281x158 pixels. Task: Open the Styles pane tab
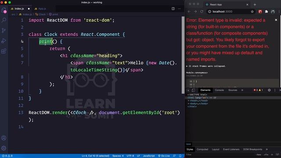[x=190, y=149]
